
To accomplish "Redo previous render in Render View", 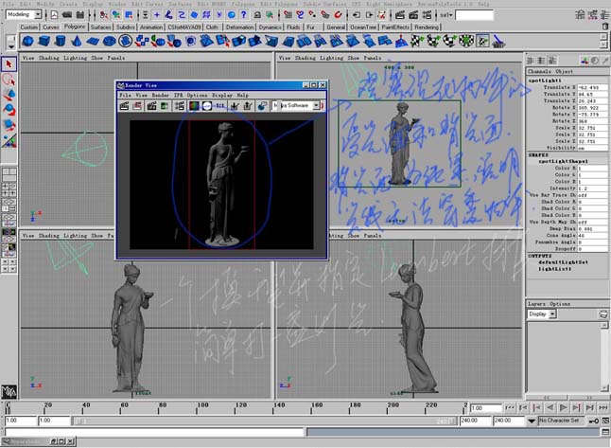I will coord(124,106).
